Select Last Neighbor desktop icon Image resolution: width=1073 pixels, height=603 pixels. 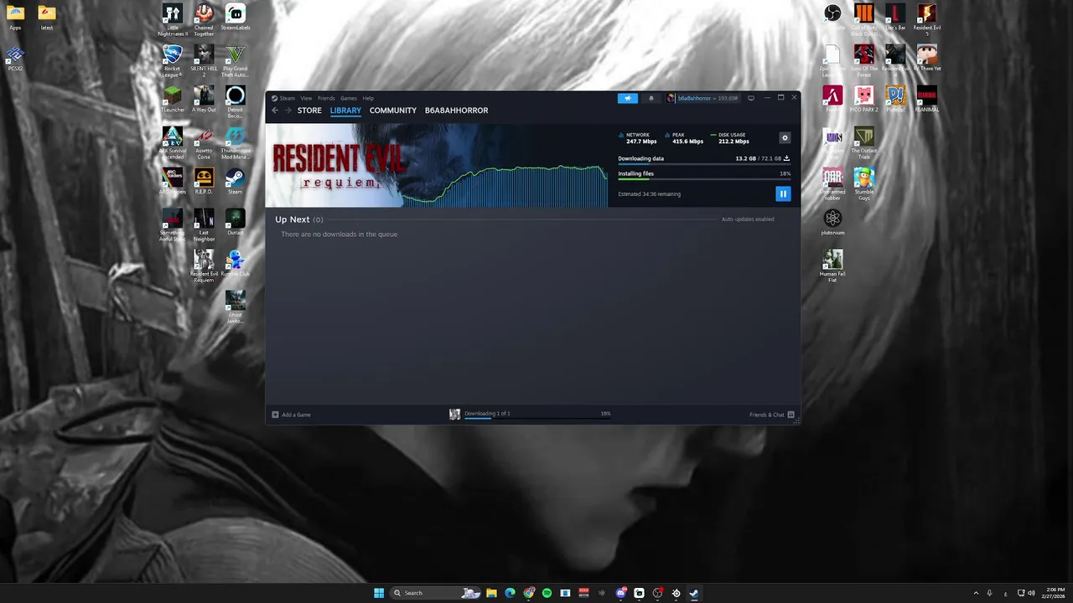pyautogui.click(x=204, y=225)
